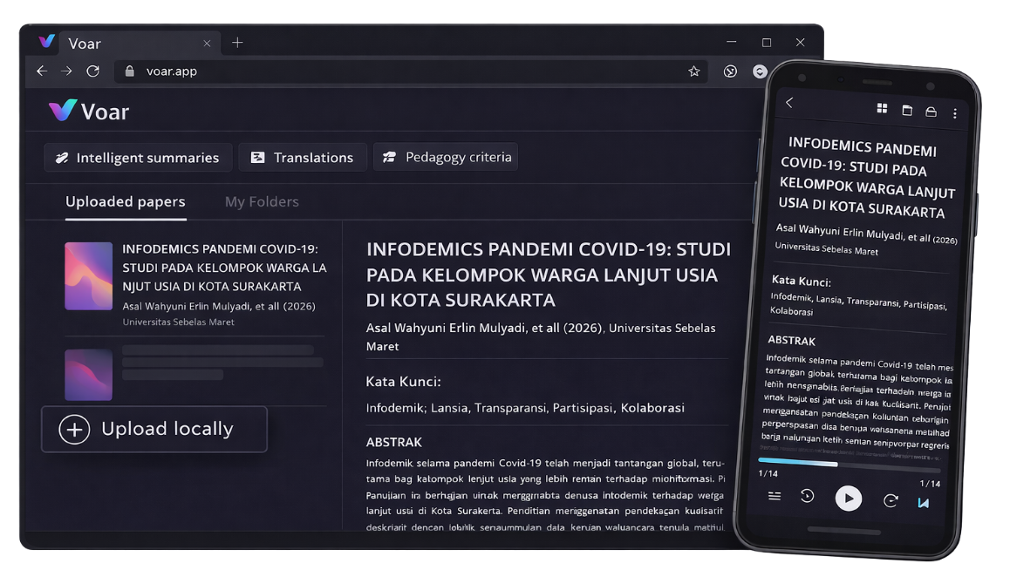Tap the three-dot more menu on the phone
1010x570 pixels.
(955, 113)
